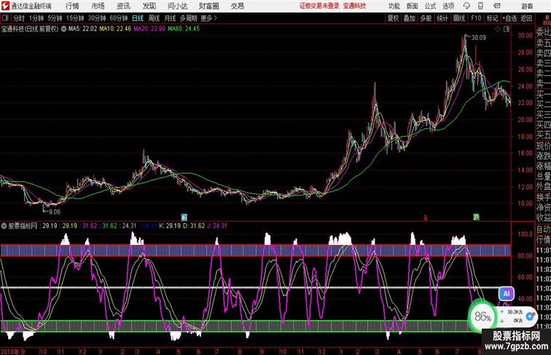The image size is (551, 355).
Task: Switch to the 周线 weekly tab
Action: click(154, 18)
